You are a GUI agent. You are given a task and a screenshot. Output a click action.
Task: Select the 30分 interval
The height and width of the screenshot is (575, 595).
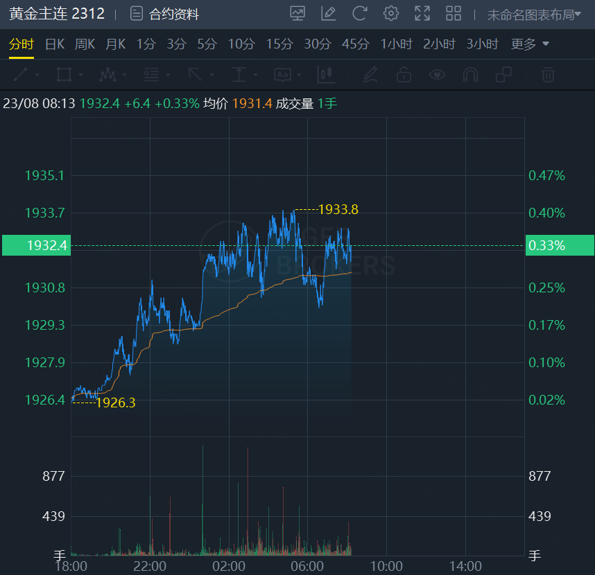point(318,44)
